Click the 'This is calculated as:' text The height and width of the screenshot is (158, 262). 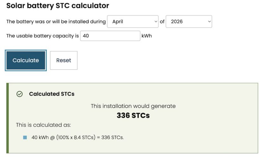[x=43, y=125]
